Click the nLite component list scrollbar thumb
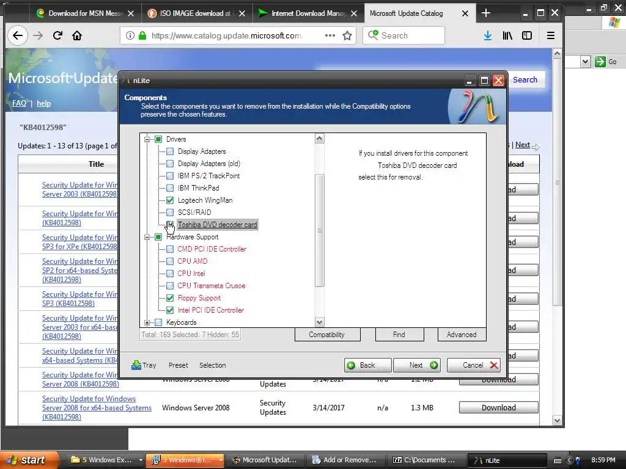Screen dimensions: 626x469 point(319,230)
